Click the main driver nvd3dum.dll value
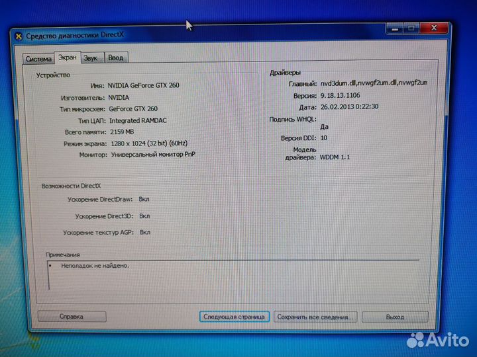This screenshot has width=477, height=357. pos(374,83)
